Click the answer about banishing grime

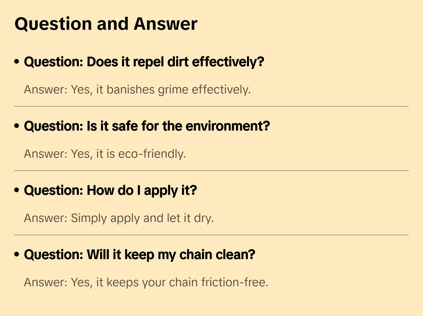pos(137,90)
